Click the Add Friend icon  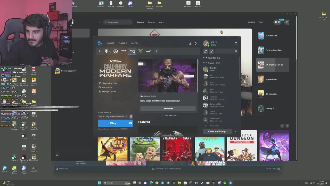tap(205, 51)
